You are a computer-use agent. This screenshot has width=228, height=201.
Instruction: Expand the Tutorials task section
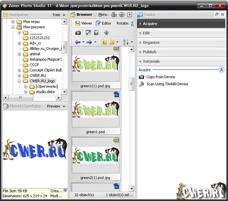[x=181, y=61]
